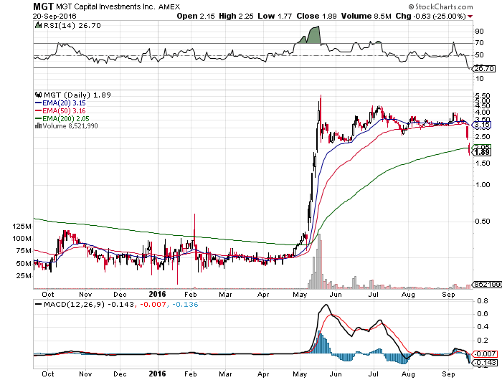
Task: Click the Close 1.89 value in header
Action: [x=316, y=16]
